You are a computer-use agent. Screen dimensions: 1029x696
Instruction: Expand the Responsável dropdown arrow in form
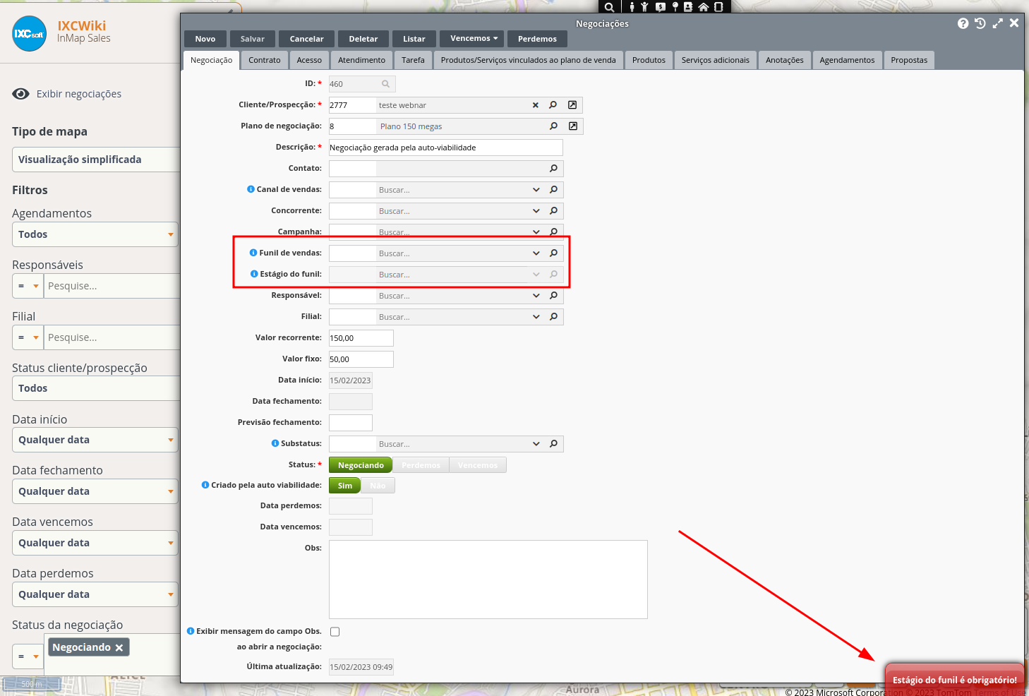[x=536, y=296]
